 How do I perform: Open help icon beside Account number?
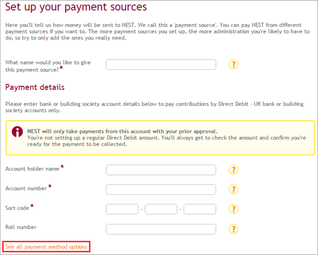[x=233, y=189]
